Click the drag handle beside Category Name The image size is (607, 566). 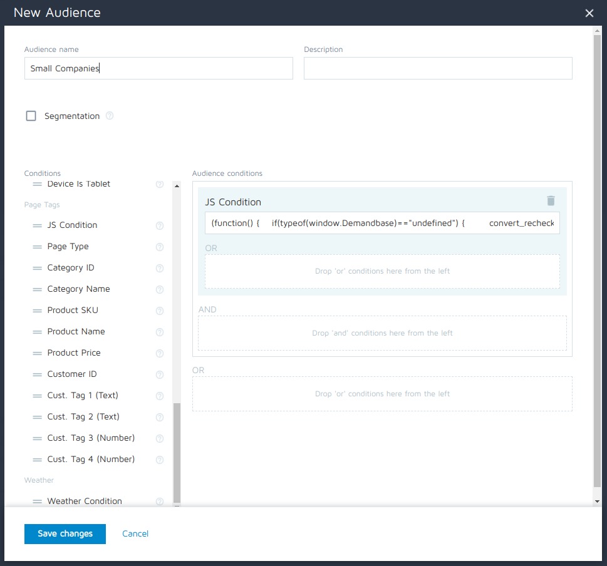(38, 289)
